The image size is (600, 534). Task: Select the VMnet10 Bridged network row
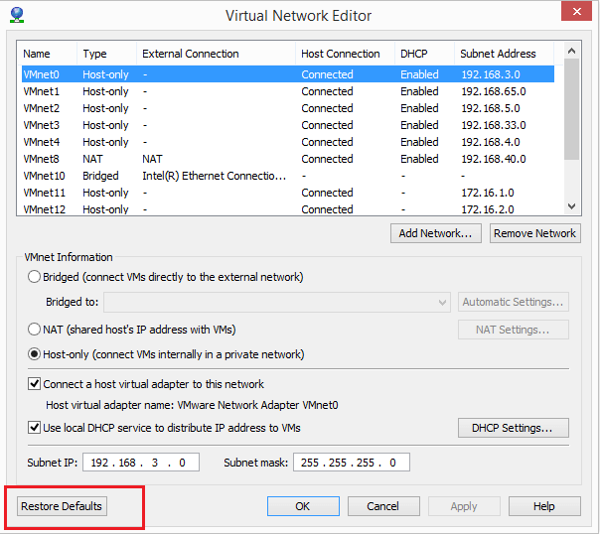pyautogui.click(x=199, y=176)
